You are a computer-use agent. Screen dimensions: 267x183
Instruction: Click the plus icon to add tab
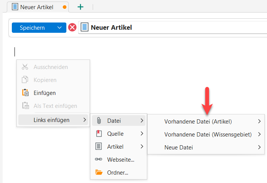pos(80,7)
